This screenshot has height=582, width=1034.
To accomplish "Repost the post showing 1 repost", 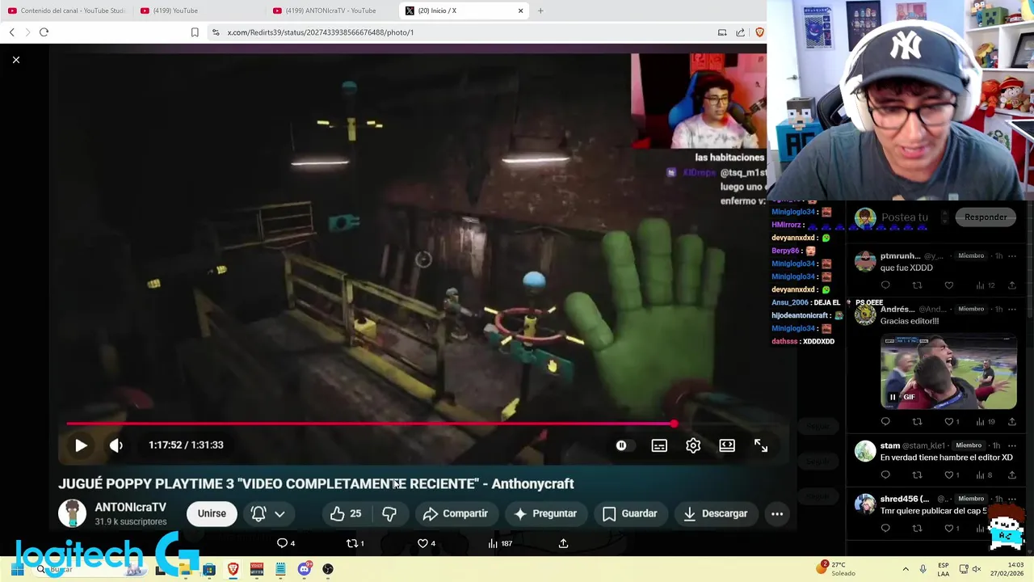I will click(x=355, y=543).
